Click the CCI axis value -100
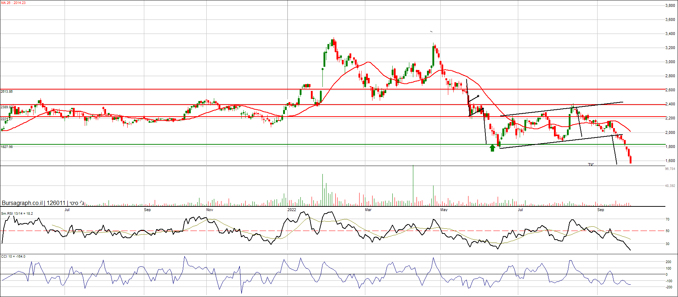Screen dimensions: 678x297 668,281
